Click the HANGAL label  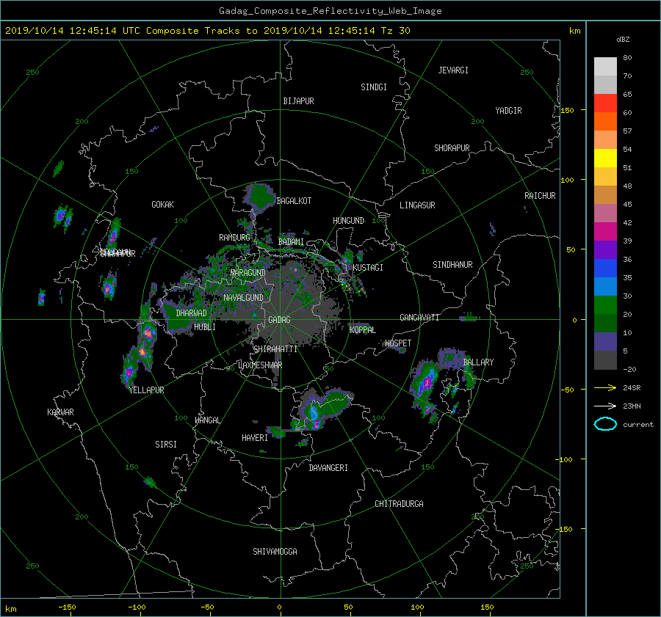207,420
